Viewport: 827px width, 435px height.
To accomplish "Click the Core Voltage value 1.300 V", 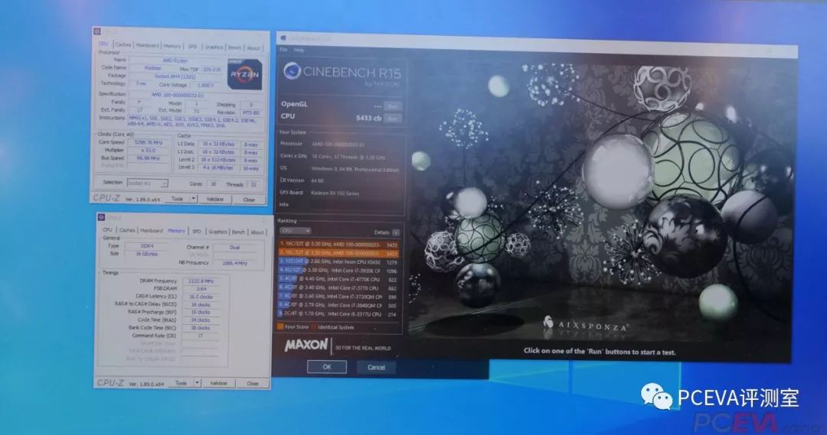I will tap(205, 85).
